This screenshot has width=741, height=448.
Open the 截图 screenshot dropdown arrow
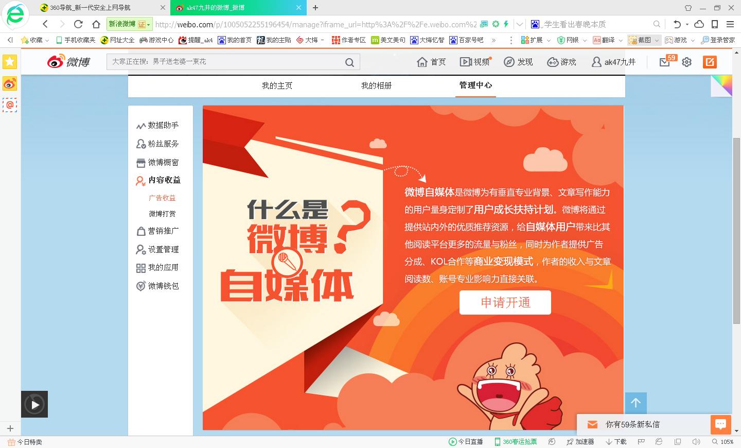pos(657,40)
